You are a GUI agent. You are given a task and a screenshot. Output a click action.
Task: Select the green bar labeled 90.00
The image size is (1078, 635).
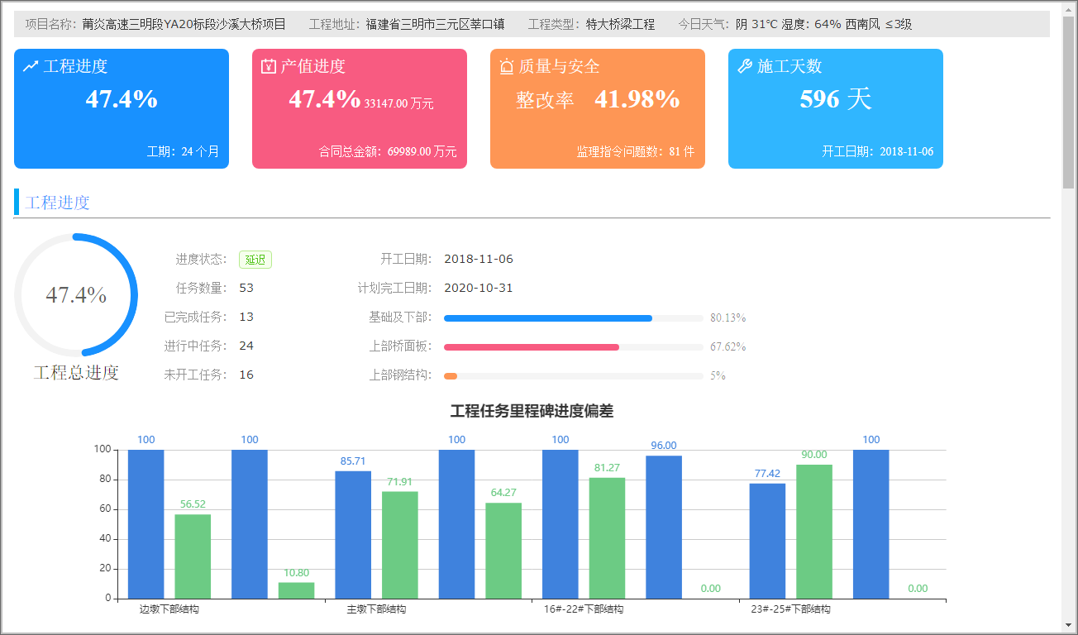814,531
